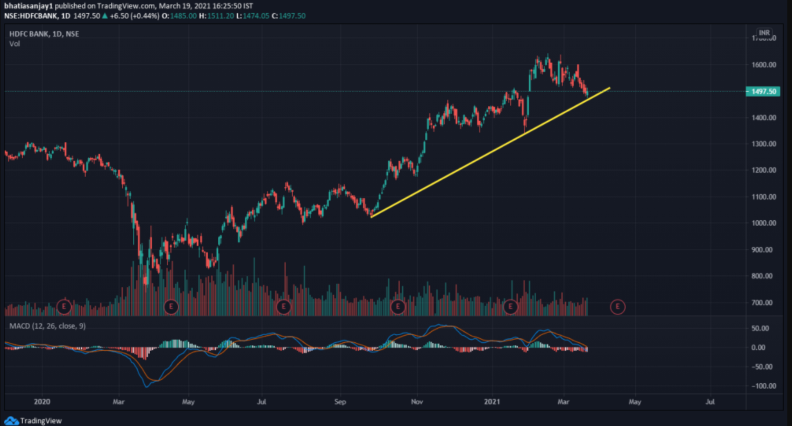Click the Nov label on time axis
Viewport: 792px width, 426px height.
[x=416, y=402]
